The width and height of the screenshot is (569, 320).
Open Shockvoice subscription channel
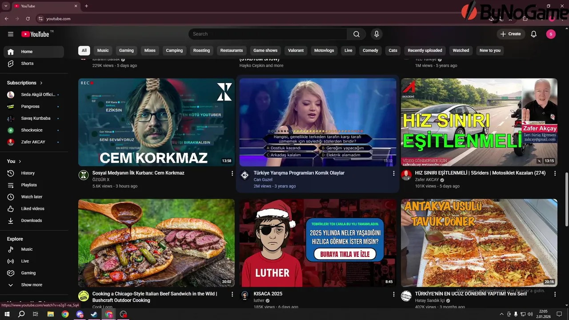[x=34, y=130]
